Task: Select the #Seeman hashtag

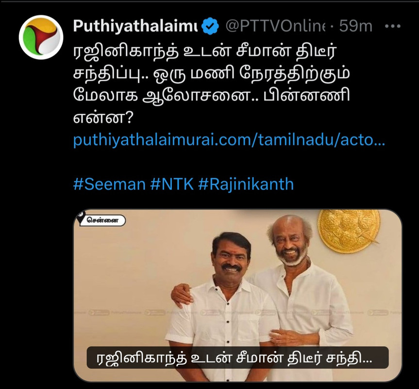Action: 109,184
